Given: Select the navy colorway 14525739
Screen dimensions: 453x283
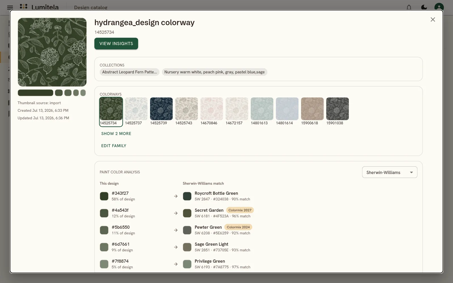Looking at the screenshot, I should (161, 112).
